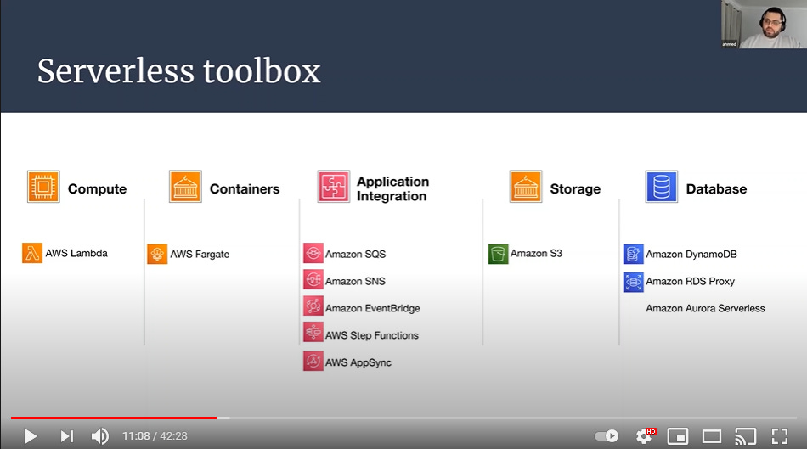Viewport: 807px width, 449px height.
Task: Click the Database category icon
Action: (662, 186)
